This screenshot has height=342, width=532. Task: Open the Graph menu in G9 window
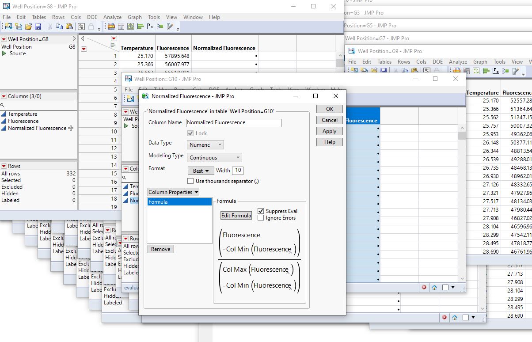480,62
